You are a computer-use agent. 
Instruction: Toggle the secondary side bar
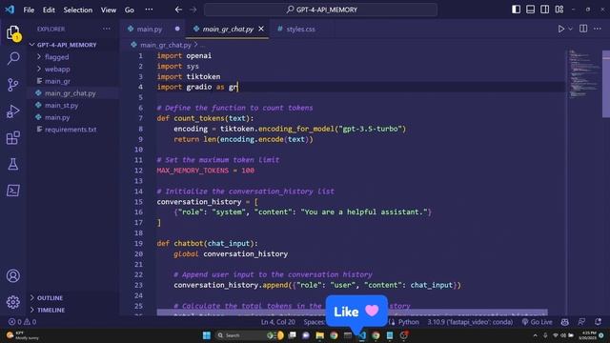coord(544,10)
